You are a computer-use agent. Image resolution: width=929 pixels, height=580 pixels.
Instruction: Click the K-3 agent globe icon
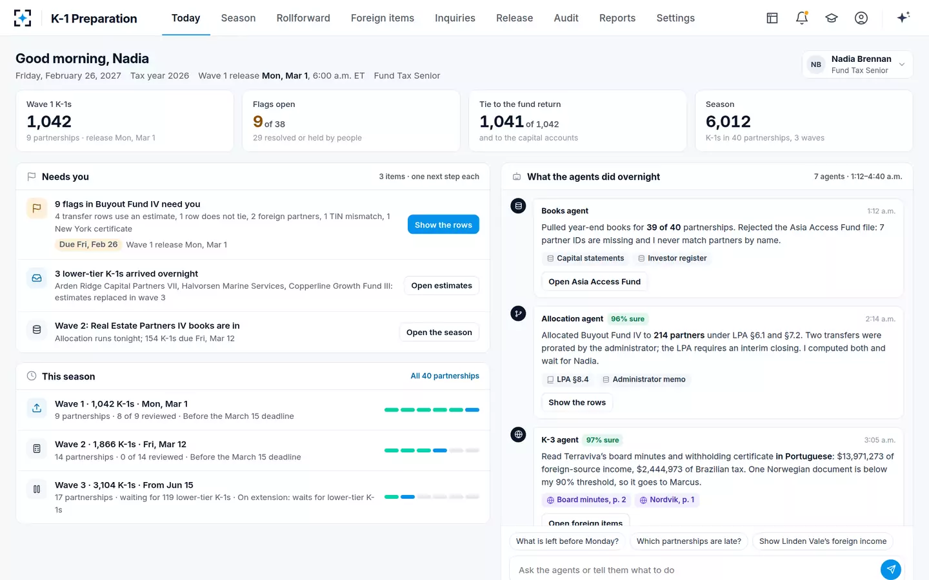[x=518, y=434]
